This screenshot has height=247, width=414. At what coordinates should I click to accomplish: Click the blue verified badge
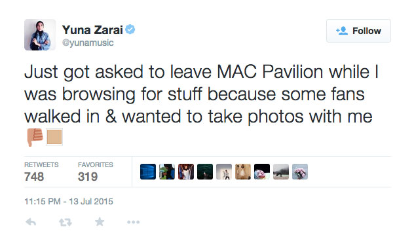click(130, 29)
